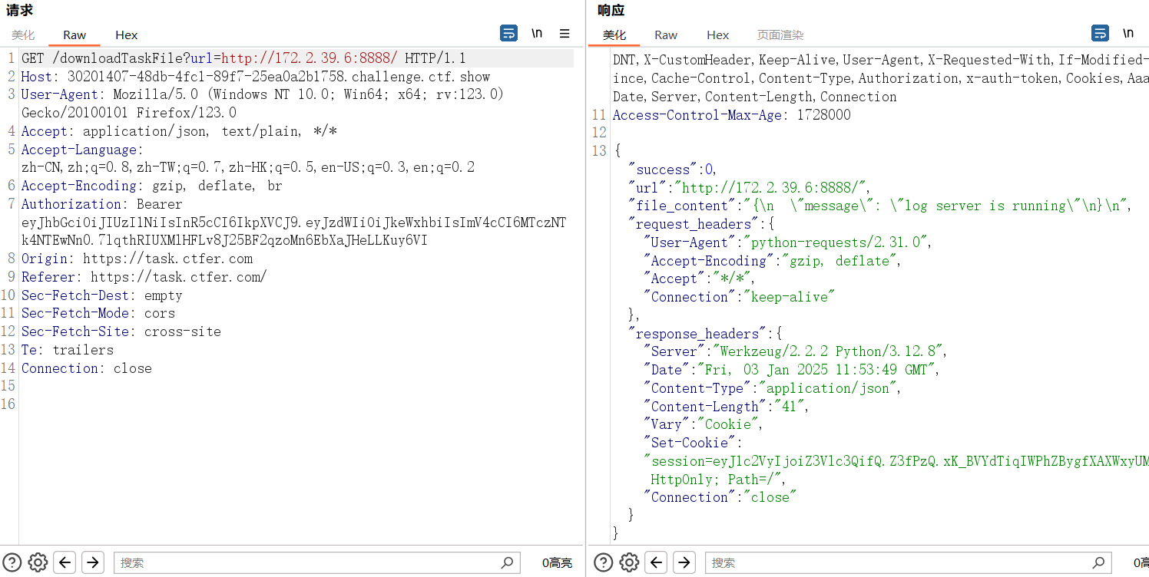The width and height of the screenshot is (1149, 577).
Task: Switch response view to Raw tab
Action: point(666,35)
